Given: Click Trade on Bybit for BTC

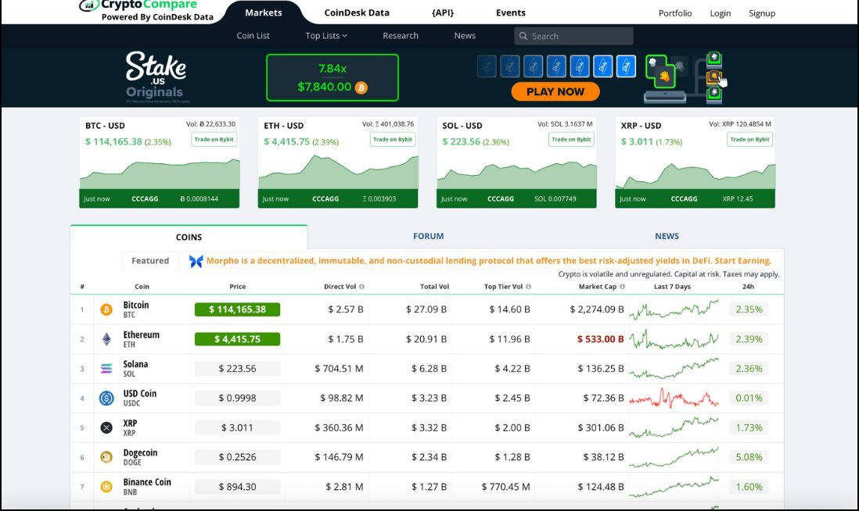Looking at the screenshot, I should (214, 140).
